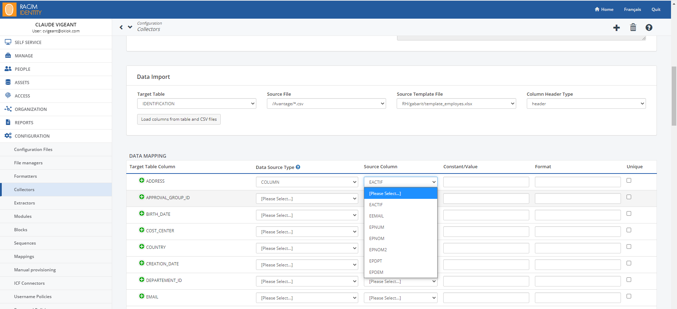Check Unique box for COST_CENTER row
This screenshot has width=677, height=309.
629,230
